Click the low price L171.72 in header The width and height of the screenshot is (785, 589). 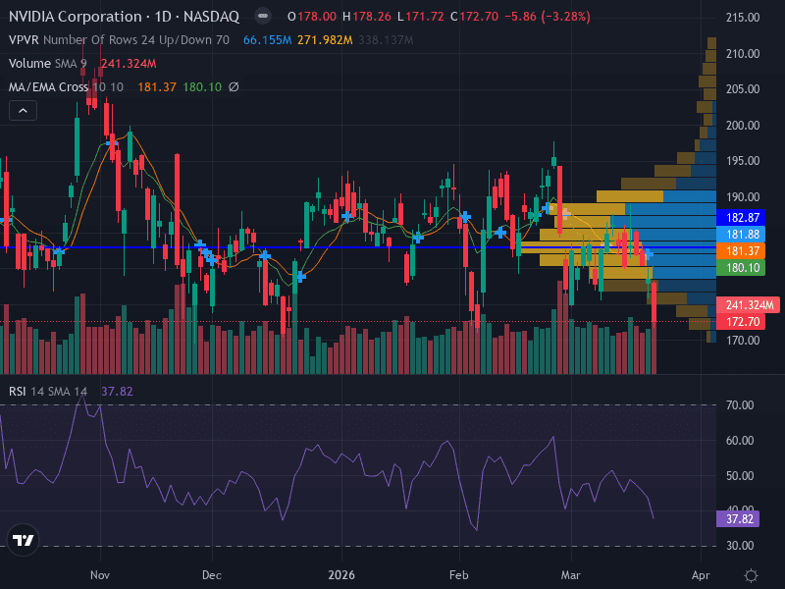pos(421,17)
